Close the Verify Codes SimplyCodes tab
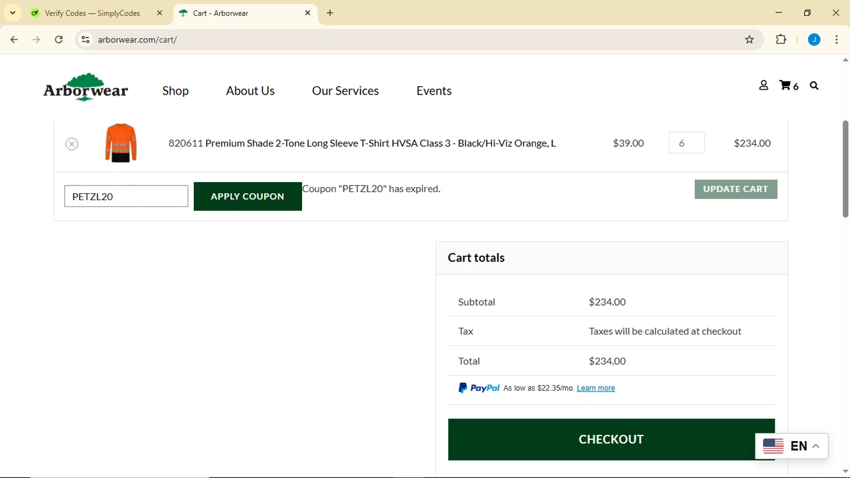Viewport: 850px width, 478px height. [159, 13]
